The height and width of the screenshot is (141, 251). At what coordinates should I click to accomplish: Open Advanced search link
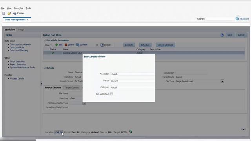coord(244,19)
